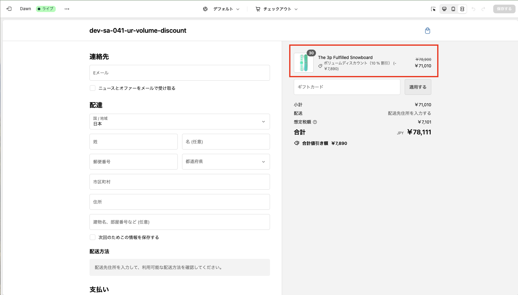Exit the checkout editor

coord(9,9)
